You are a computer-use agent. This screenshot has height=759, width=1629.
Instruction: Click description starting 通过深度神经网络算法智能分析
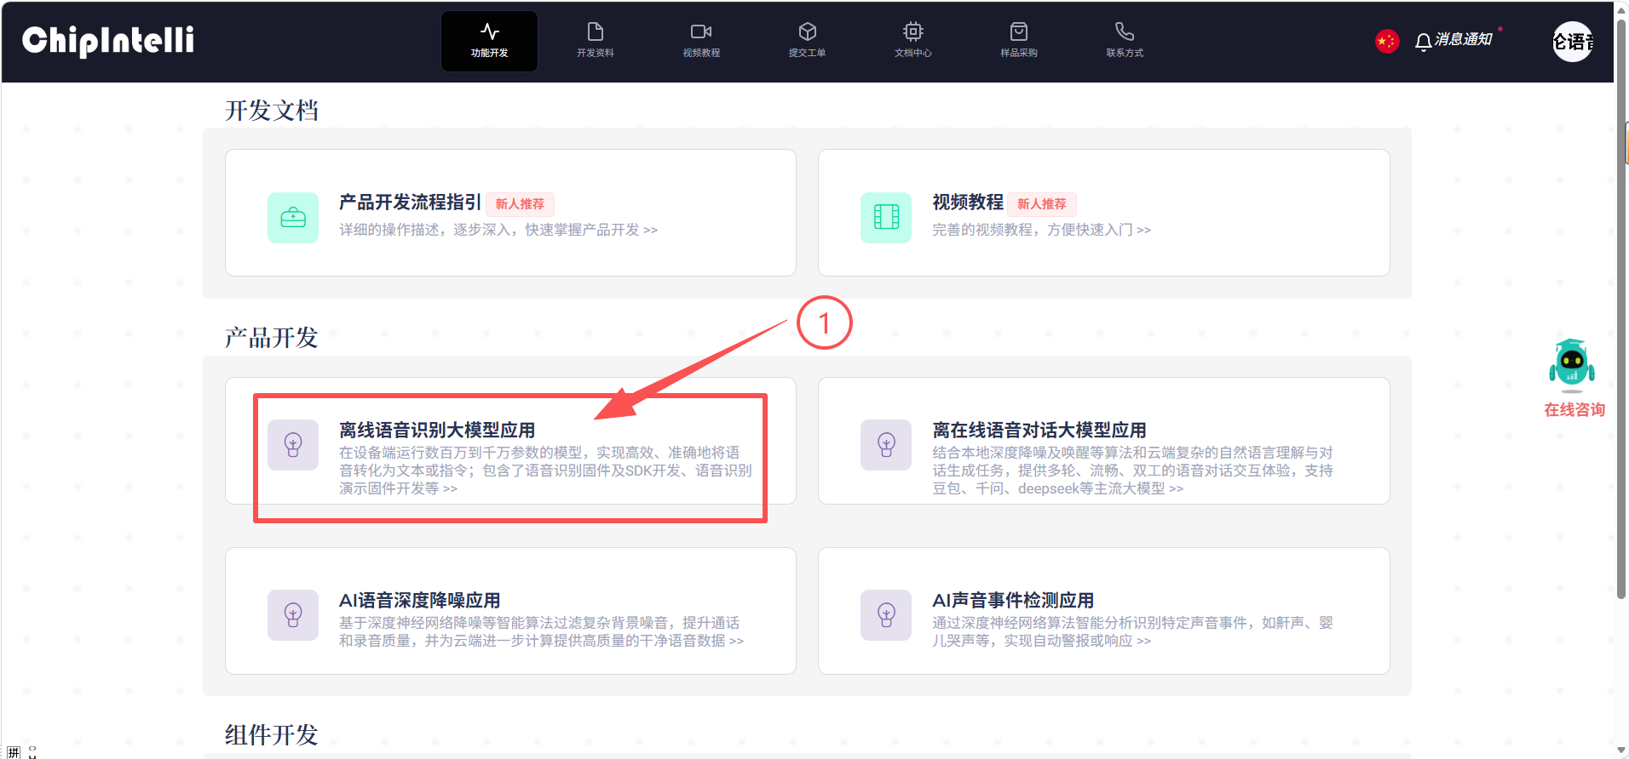tap(1133, 631)
